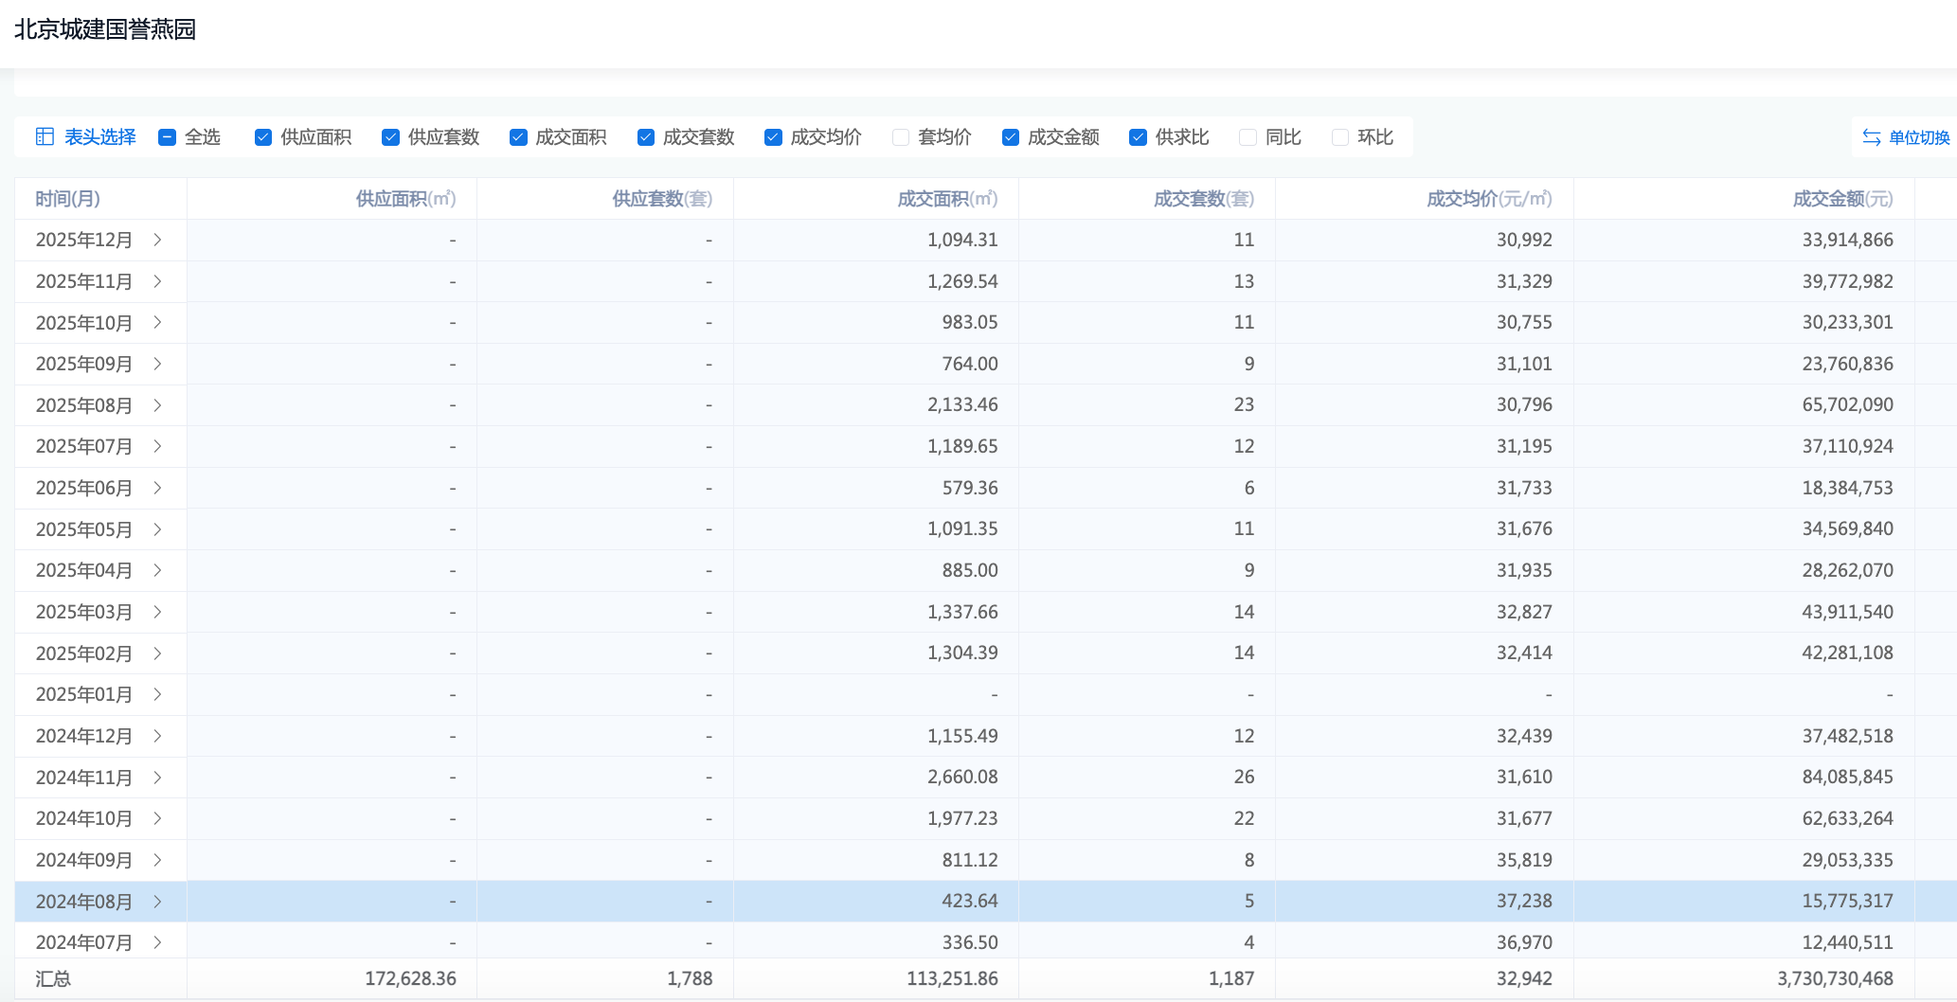Click the 成交金额 column header
Viewport: 1957px width, 1002px height.
pyautogui.click(x=1841, y=199)
